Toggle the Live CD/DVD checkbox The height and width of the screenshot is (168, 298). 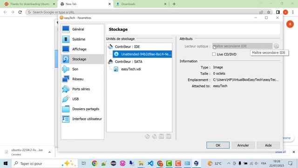(x=214, y=54)
